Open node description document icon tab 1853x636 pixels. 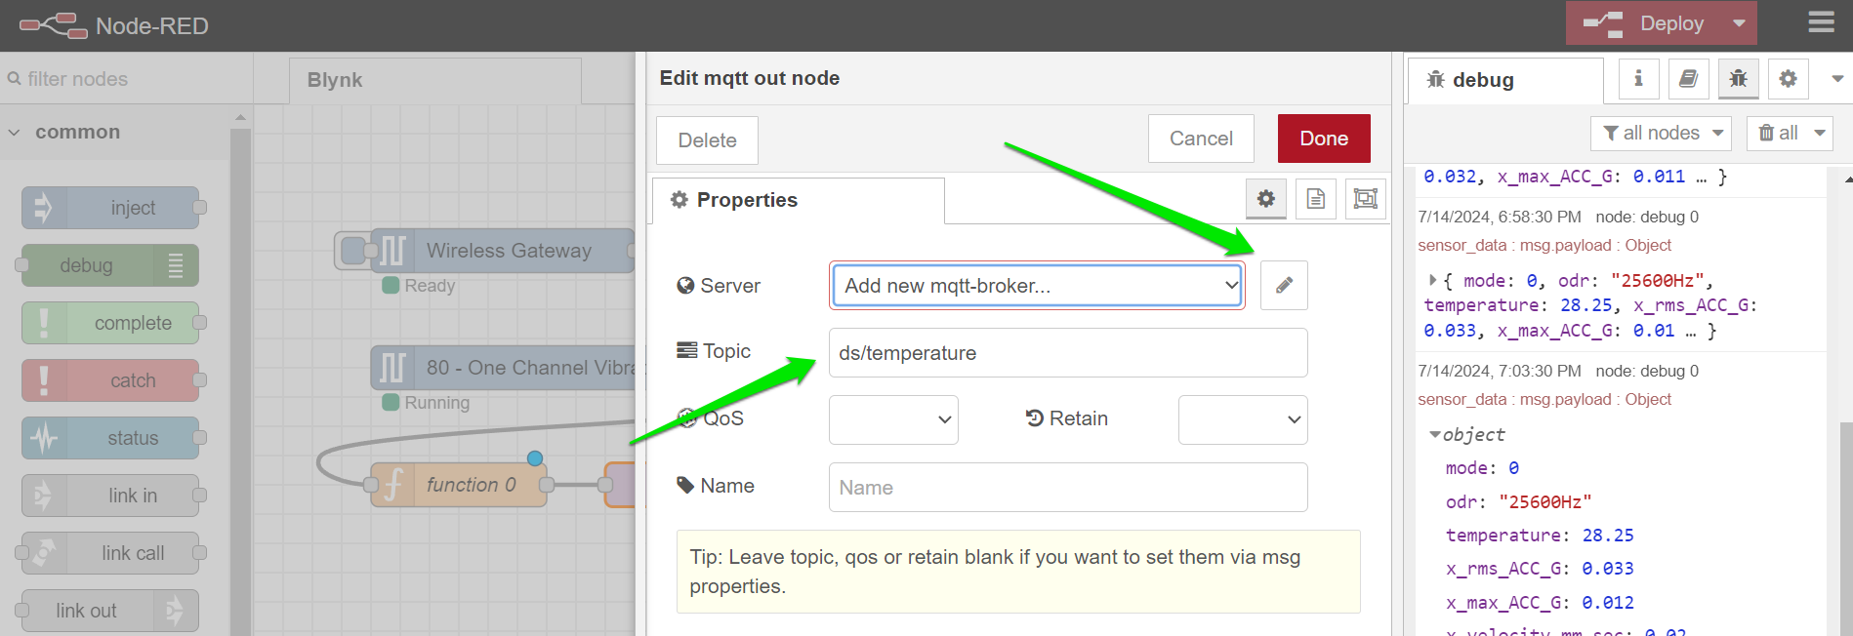click(1316, 199)
